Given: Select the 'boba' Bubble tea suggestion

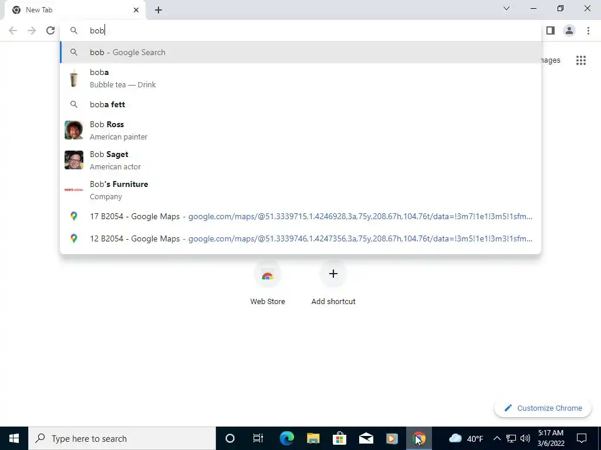Looking at the screenshot, I should coord(300,78).
